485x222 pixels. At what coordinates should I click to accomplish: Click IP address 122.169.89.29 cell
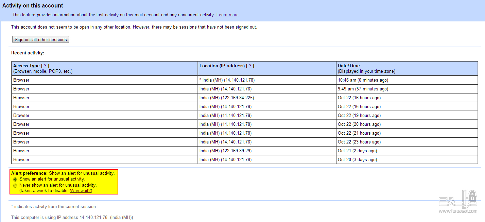(x=267, y=151)
